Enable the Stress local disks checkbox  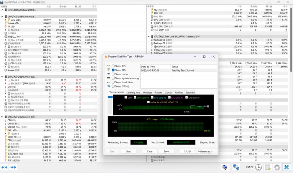[x=113, y=82]
